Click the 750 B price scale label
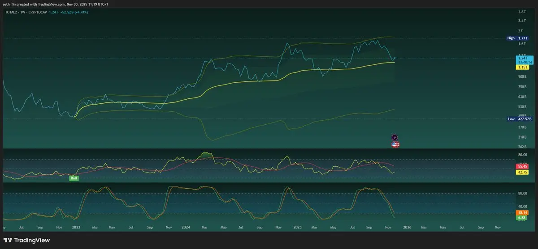The width and height of the screenshot is (538, 249). click(522, 87)
